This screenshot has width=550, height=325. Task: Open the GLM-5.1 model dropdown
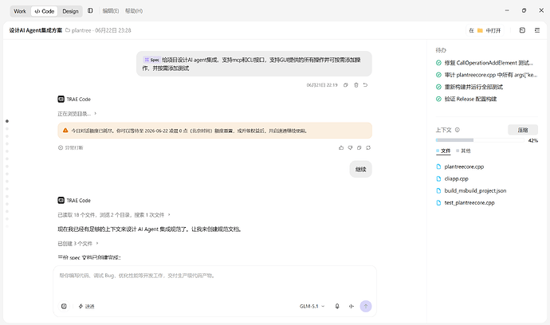pyautogui.click(x=312, y=306)
